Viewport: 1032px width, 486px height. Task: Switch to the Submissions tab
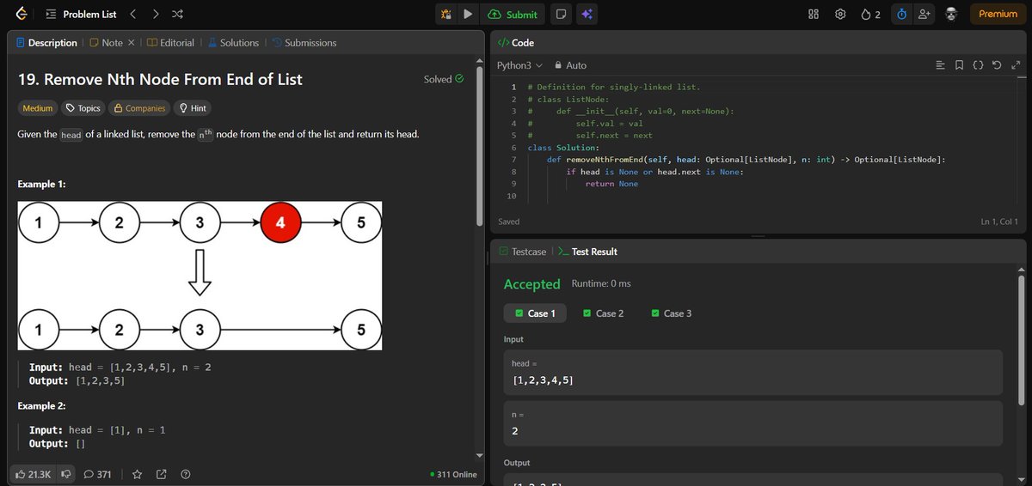(304, 43)
